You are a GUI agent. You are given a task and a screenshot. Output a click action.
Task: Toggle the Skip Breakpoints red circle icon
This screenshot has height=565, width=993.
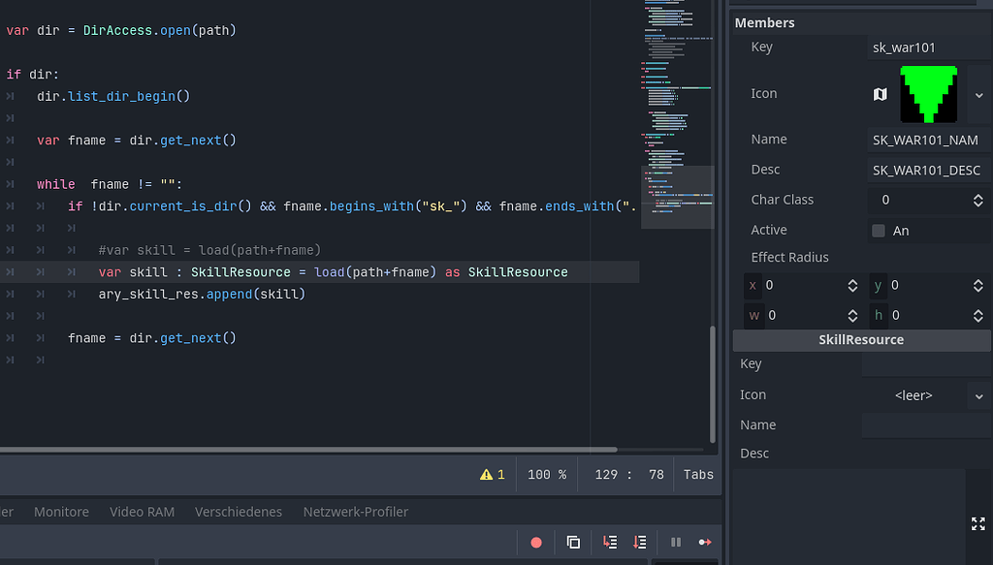click(535, 542)
